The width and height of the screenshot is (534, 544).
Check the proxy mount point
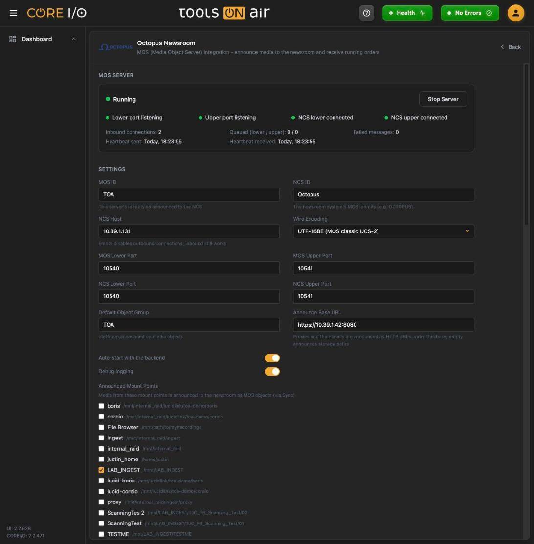(x=101, y=502)
